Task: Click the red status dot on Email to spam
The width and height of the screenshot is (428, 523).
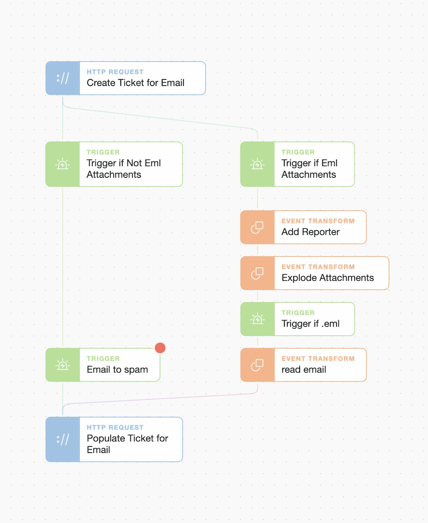Action: 160,348
